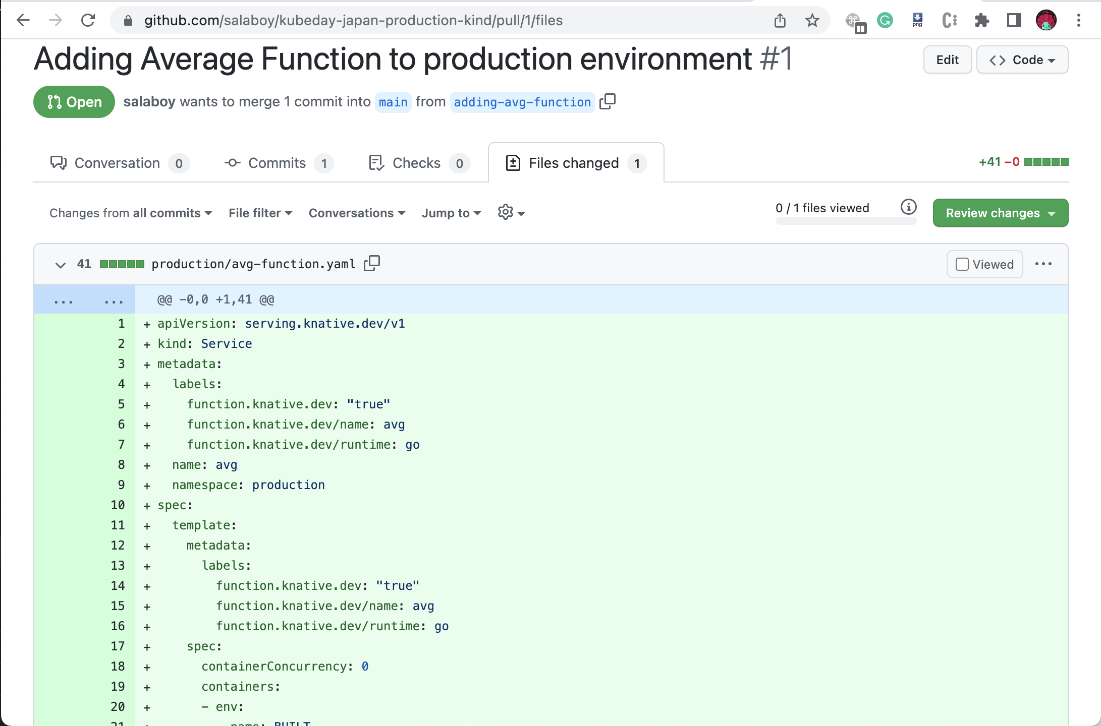Switch to Commits tab
The width and height of the screenshot is (1101, 726).
[x=278, y=163]
